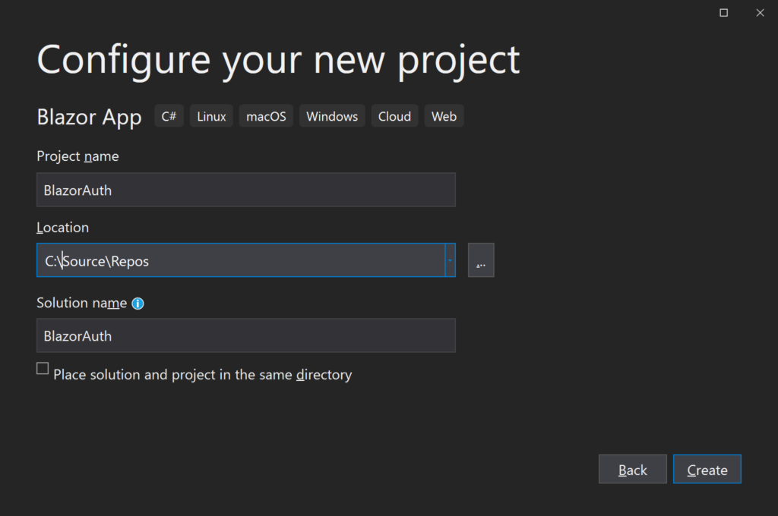Open the Location history dropdown arrow
Viewport: 778px width, 516px height.
(x=449, y=260)
